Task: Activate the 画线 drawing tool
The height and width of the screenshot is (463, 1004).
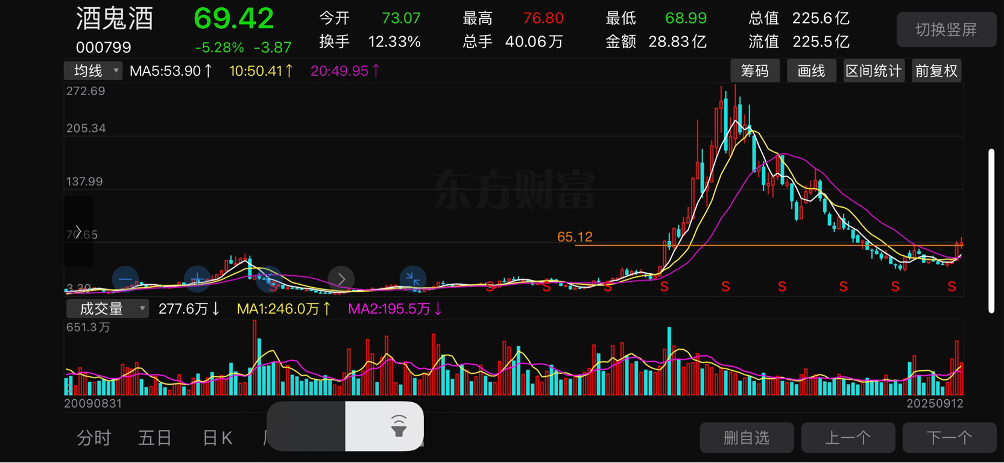Action: tap(811, 71)
